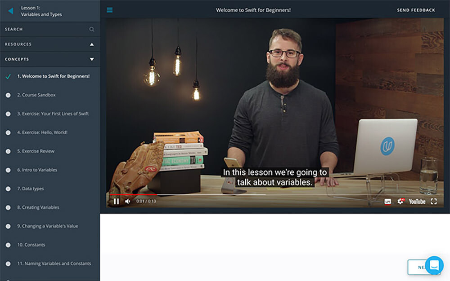Toggle video closed captions
Screen dimensions: 450x281
coord(387,202)
